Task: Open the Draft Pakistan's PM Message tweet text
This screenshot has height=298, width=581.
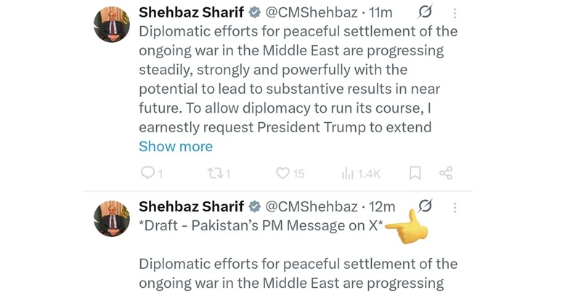Action: point(261,225)
